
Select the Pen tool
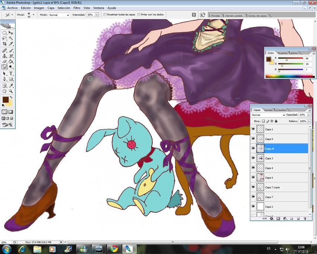tap(4, 79)
